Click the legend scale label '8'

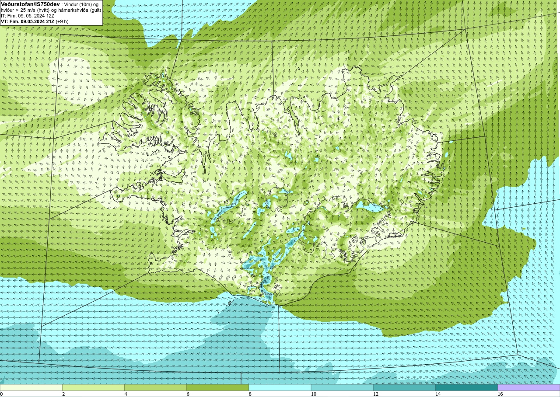click(250, 394)
